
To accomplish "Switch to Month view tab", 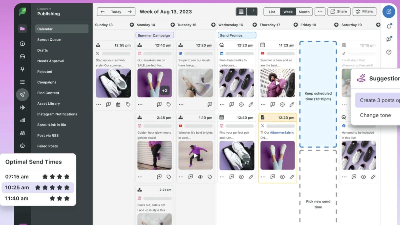I will click(304, 12).
